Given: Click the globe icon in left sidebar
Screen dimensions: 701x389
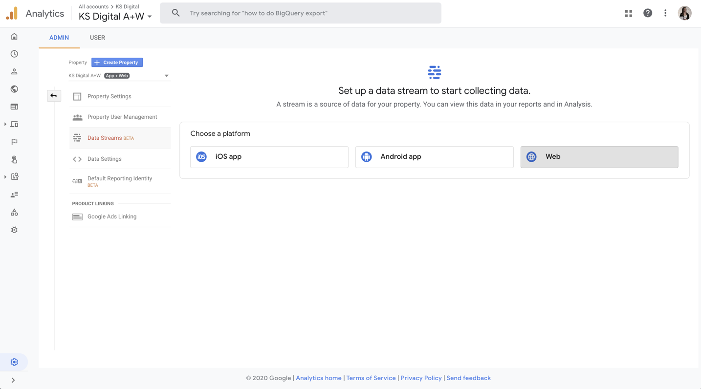Looking at the screenshot, I should point(14,89).
